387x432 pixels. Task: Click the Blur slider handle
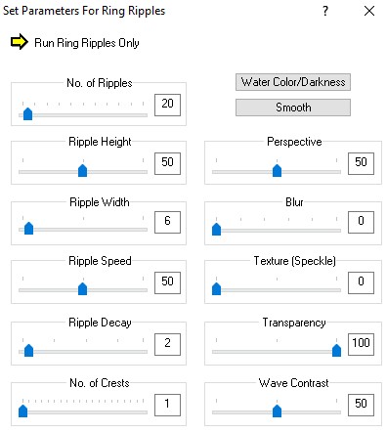click(217, 229)
